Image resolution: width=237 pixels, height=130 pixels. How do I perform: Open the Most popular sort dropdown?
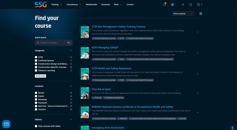tap(183, 14)
